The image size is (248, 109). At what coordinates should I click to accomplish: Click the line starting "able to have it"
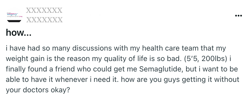tap(122, 80)
